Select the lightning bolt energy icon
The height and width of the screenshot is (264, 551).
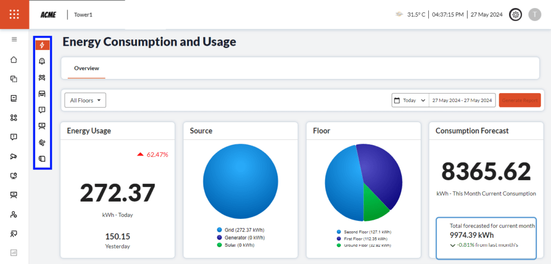(x=43, y=45)
